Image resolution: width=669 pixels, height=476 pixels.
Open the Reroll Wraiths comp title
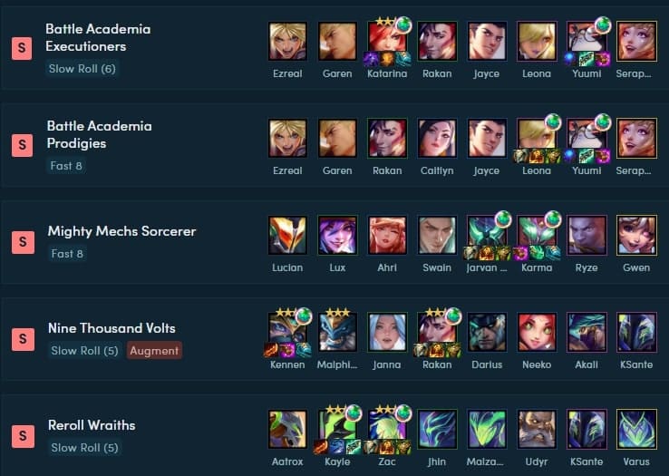coord(92,425)
